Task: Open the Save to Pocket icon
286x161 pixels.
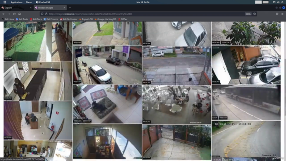Action: [277, 14]
